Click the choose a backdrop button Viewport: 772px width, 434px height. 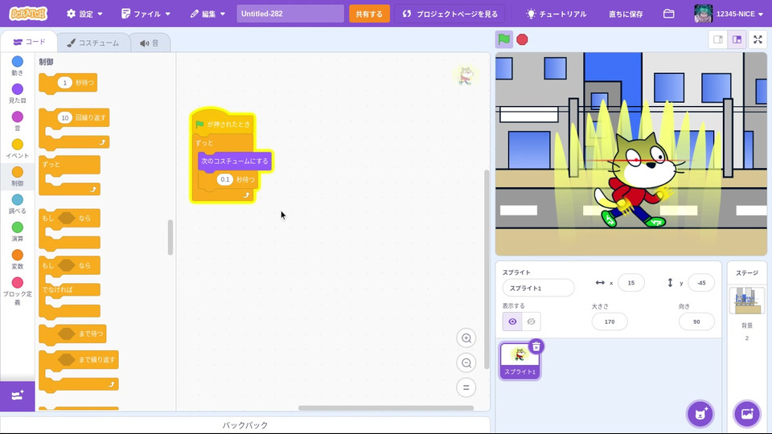tap(747, 414)
